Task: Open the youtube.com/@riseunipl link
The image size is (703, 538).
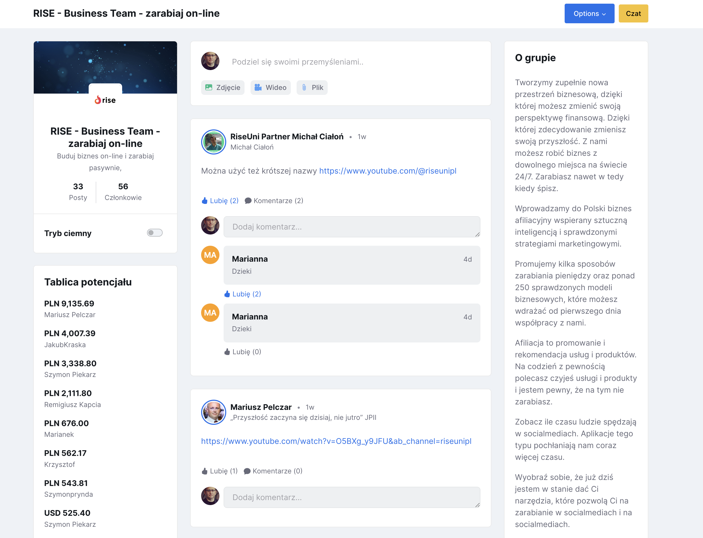Action: click(387, 171)
